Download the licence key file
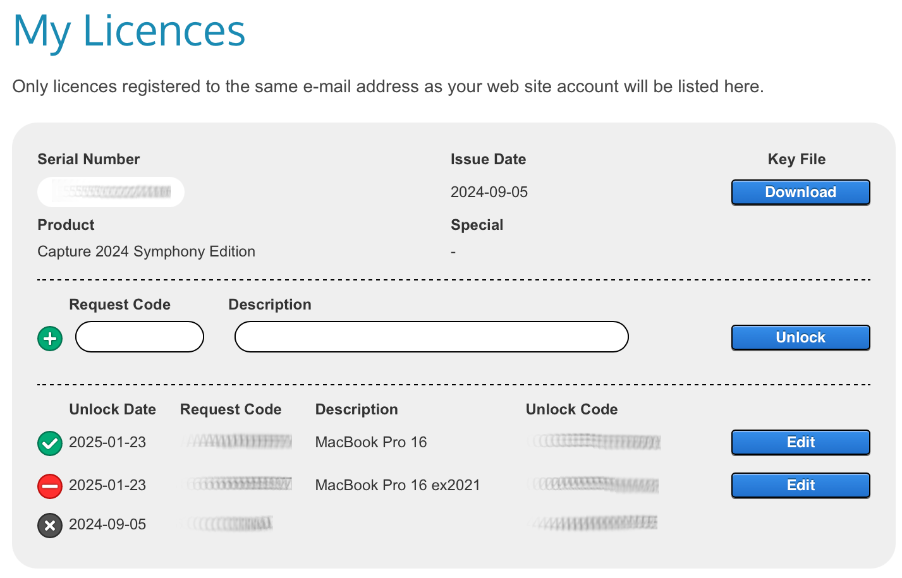This screenshot has width=902, height=578. coord(800,192)
